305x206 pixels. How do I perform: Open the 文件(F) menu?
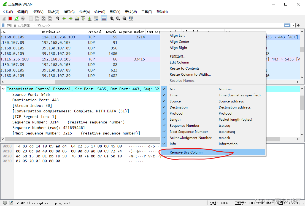coord(8,12)
